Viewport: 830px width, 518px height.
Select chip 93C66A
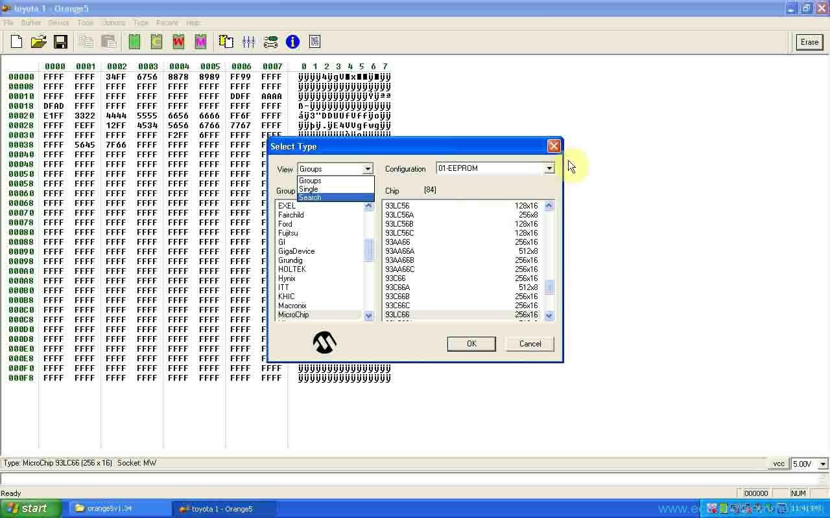click(462, 287)
